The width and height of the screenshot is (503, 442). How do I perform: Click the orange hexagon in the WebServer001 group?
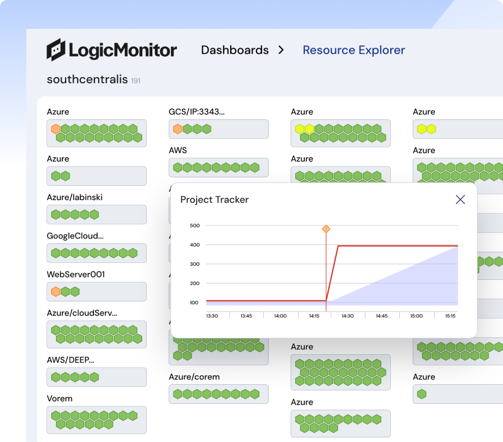click(56, 292)
